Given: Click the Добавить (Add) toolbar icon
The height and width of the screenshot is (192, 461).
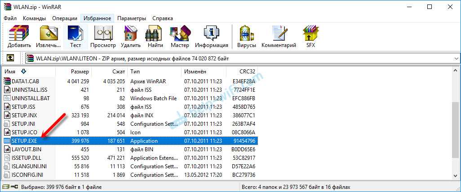Looking at the screenshot, I should (x=19, y=37).
